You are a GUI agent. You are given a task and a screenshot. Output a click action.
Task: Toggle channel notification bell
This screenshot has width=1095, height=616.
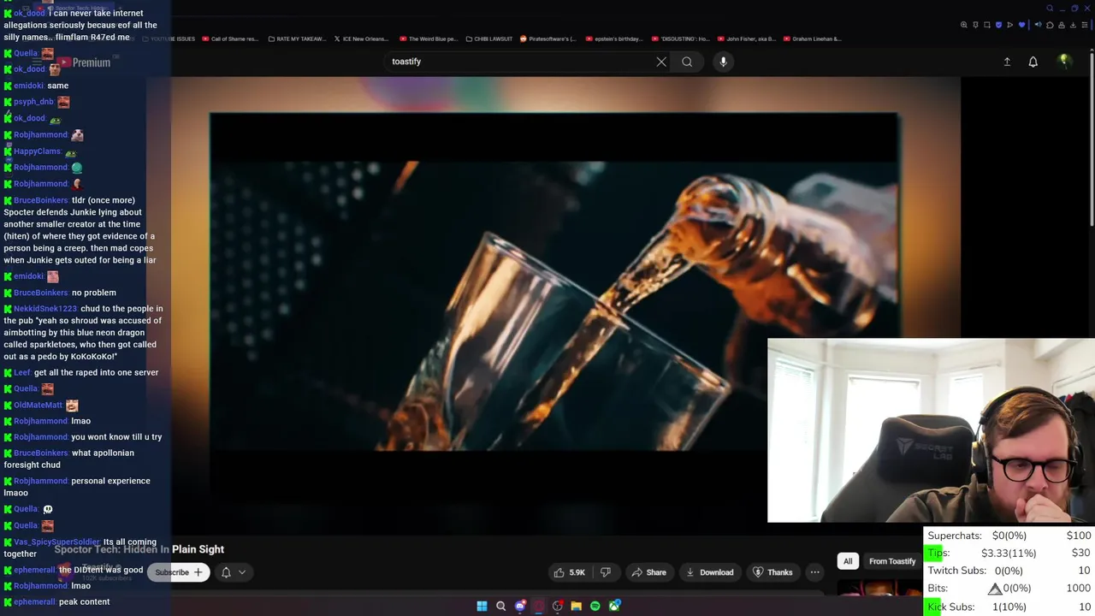[226, 572]
